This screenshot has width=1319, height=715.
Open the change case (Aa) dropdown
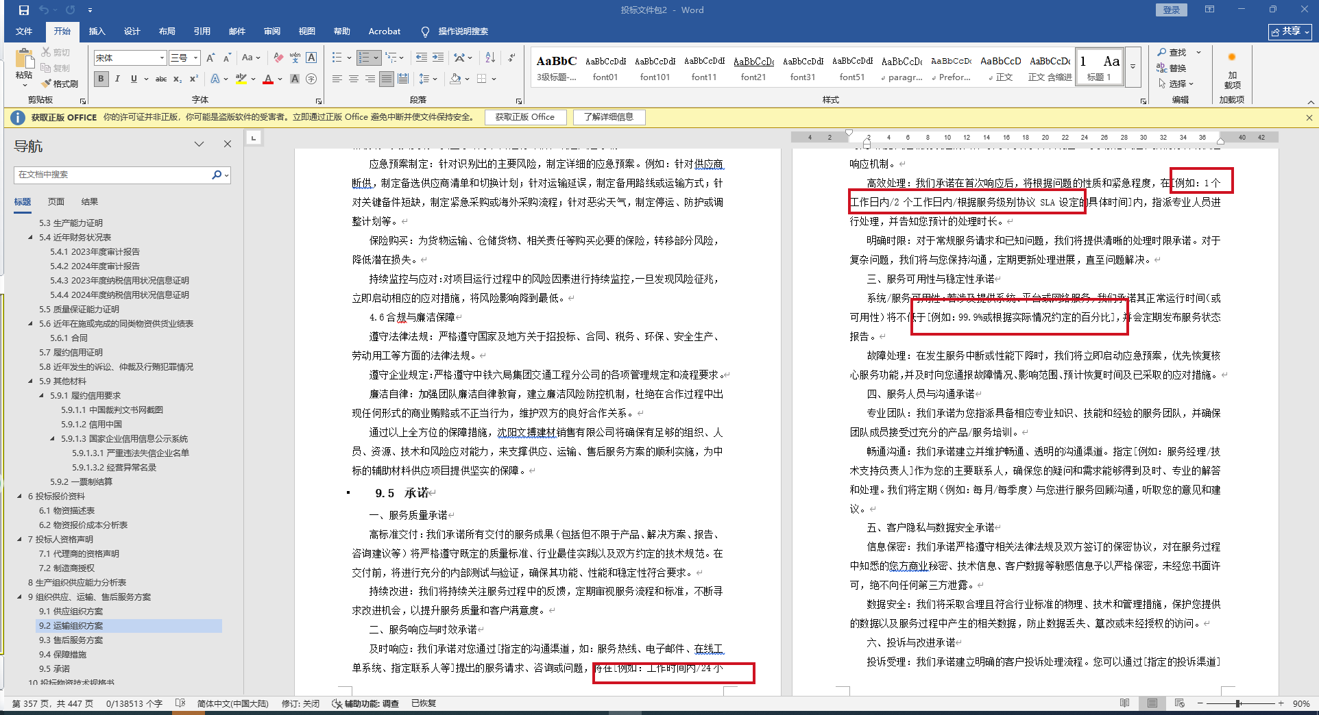click(251, 58)
